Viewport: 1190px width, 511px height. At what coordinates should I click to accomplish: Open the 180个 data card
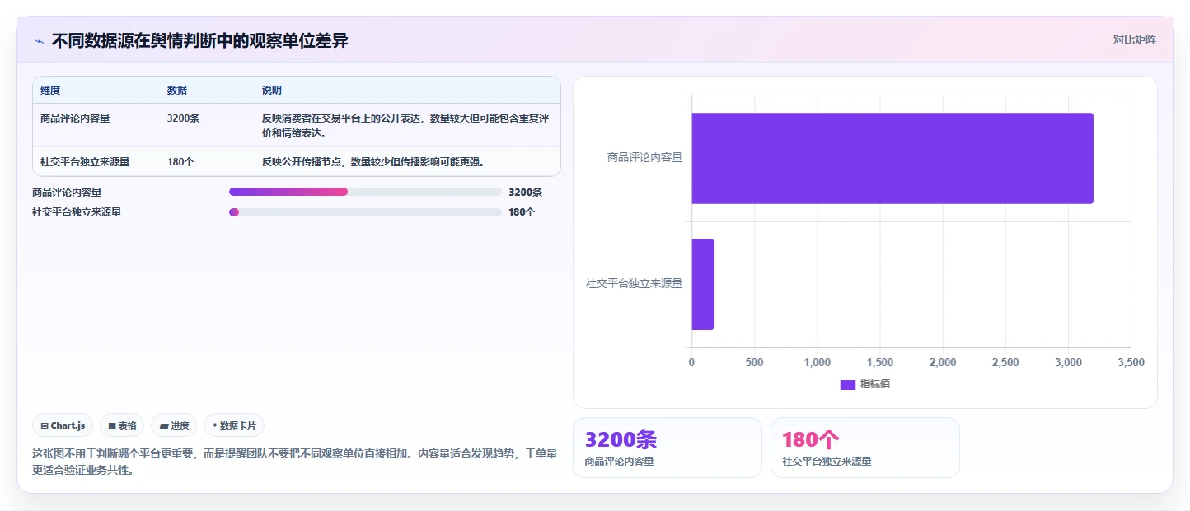tap(865, 447)
